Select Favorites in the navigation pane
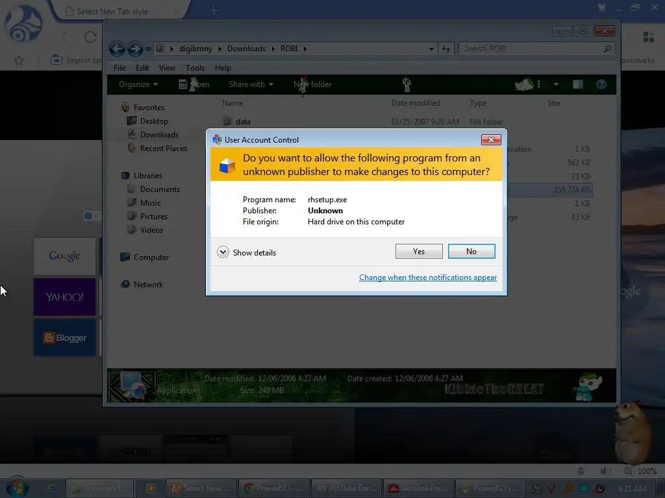This screenshot has width=665, height=498. [143, 108]
